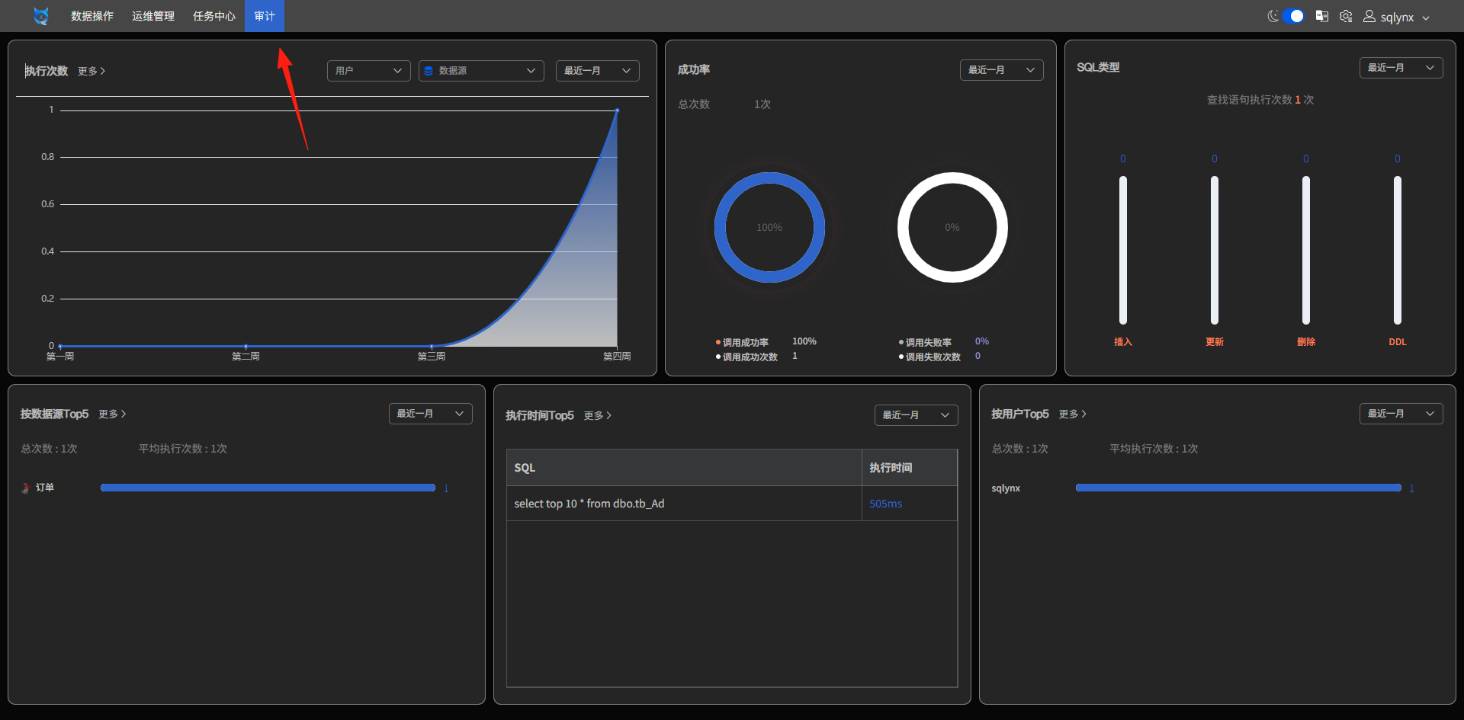Click the 505ms execution time value
This screenshot has width=1464, height=720.
pyautogui.click(x=885, y=504)
